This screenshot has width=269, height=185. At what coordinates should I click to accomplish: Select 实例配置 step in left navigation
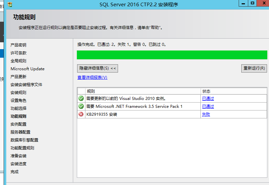(x=18, y=124)
